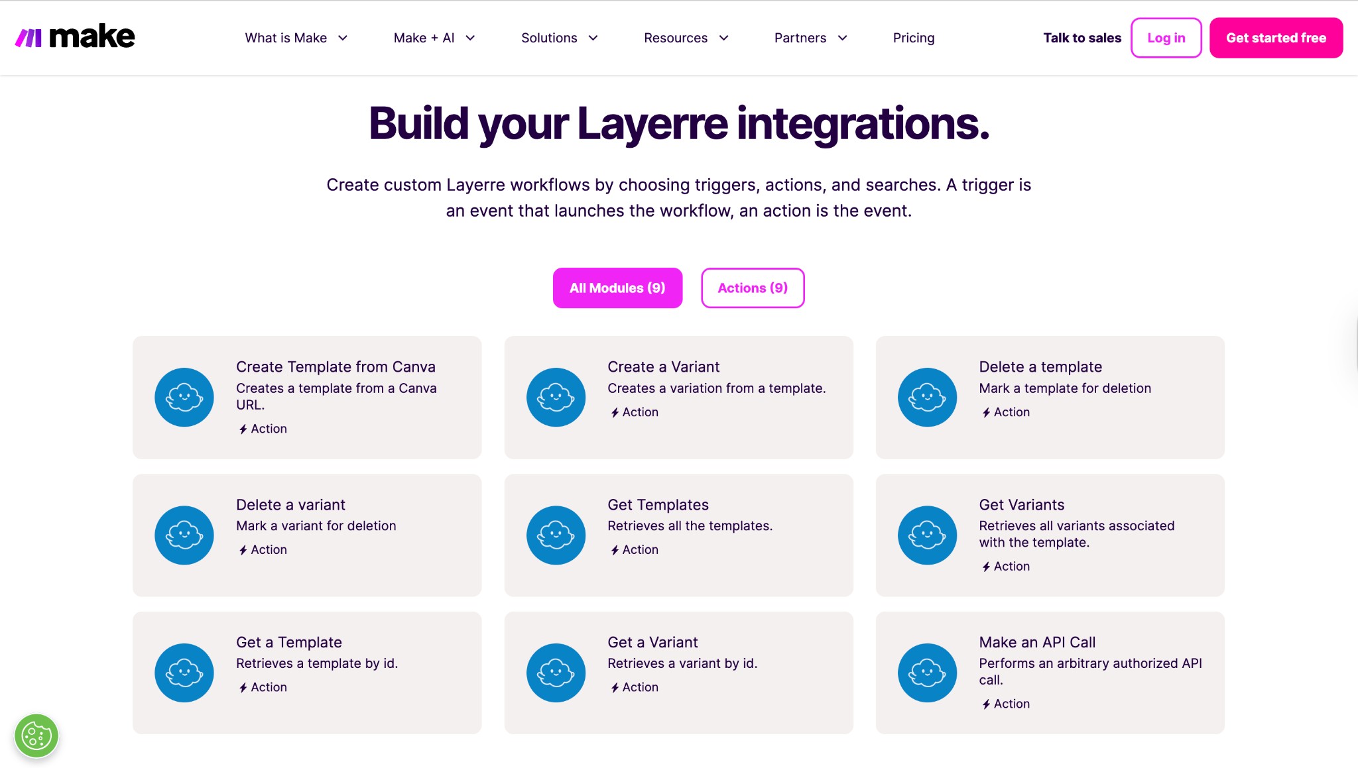
Task: Click 'Mark a variant for deletion' description
Action: coord(316,526)
